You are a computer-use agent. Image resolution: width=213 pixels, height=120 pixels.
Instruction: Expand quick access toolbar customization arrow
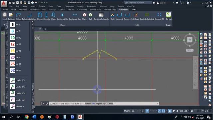[47, 3]
